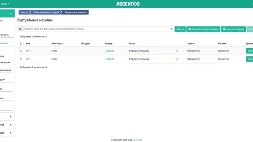Open the aff-2 virtual machine link
Image resolution: width=253 pixels, height=142 pixels.
point(28,51)
